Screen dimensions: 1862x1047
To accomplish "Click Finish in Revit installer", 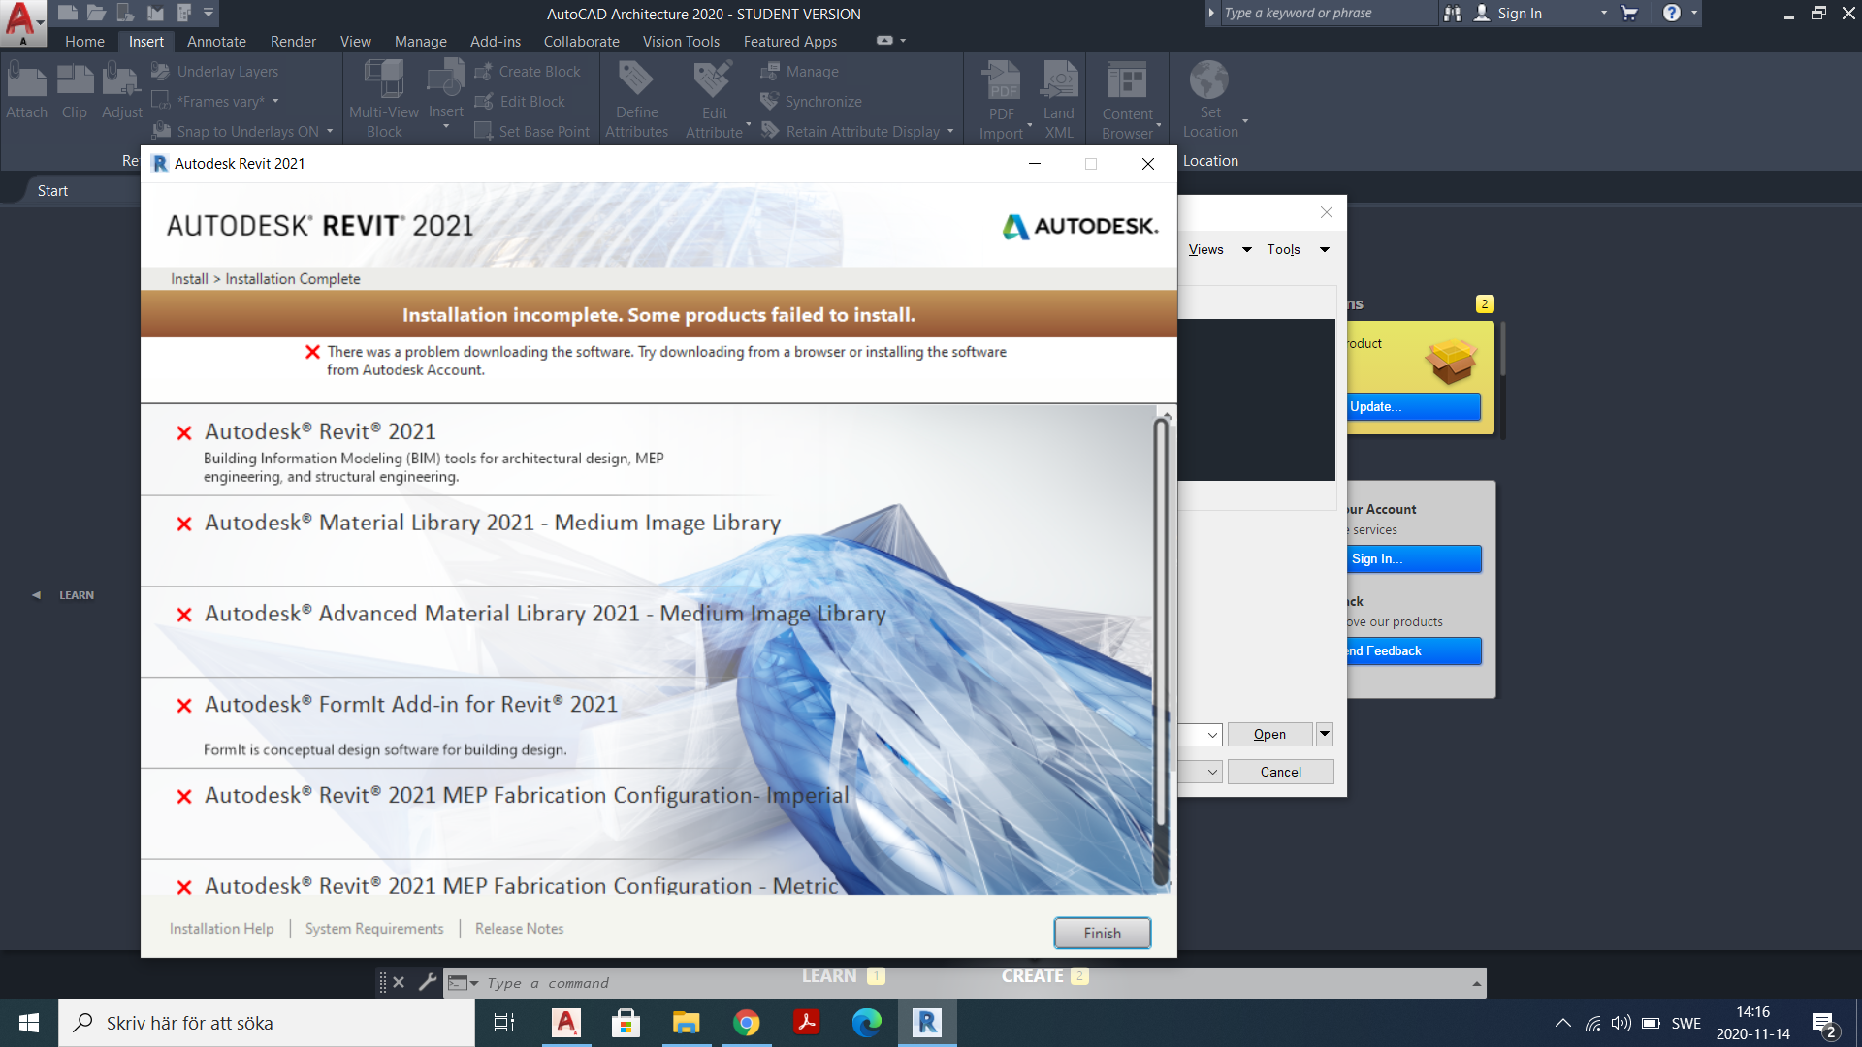I will point(1103,933).
